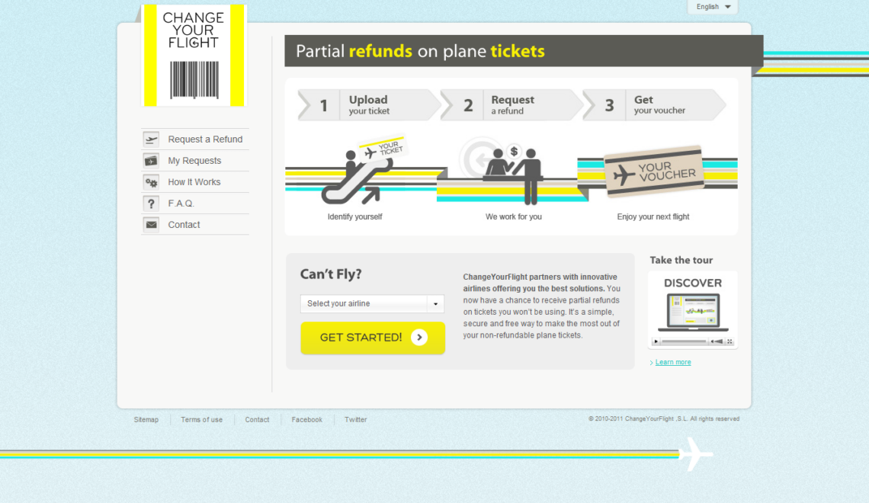Play the Discover tour video
Image resolution: width=869 pixels, height=503 pixels.
[x=656, y=341]
